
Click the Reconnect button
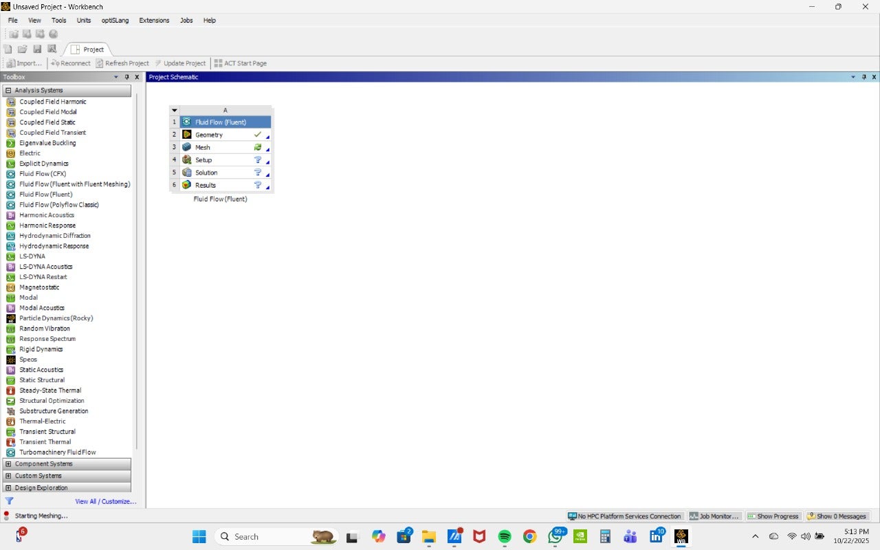coord(71,63)
